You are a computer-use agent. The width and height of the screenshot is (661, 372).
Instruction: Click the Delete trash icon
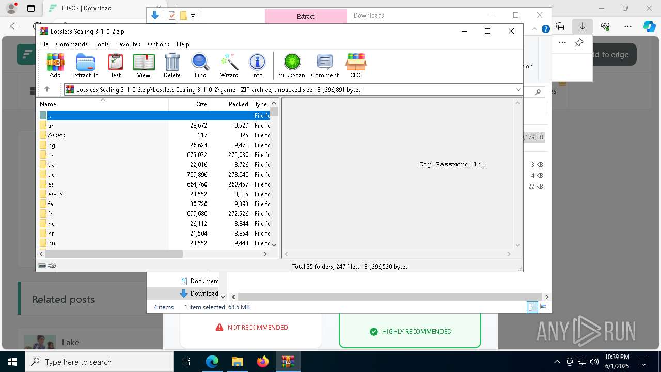click(172, 66)
